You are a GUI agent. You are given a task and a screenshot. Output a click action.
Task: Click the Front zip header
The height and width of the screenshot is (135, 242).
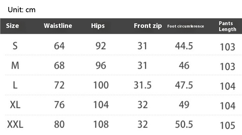tap(148, 26)
